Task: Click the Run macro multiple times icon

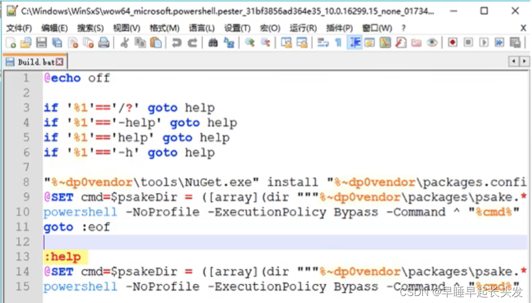Action: pos(499,43)
